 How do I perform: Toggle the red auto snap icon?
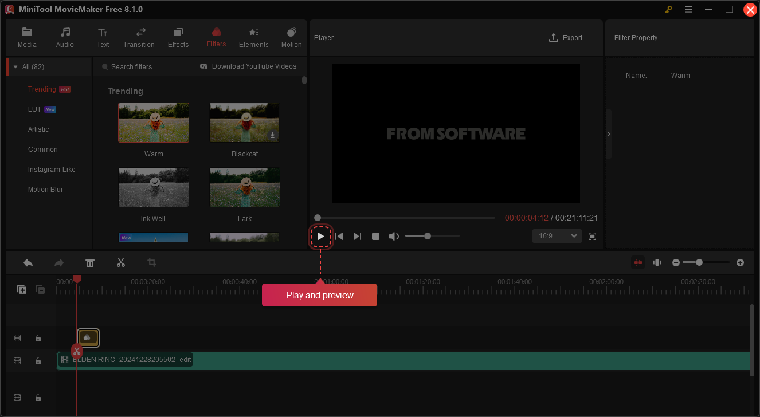pyautogui.click(x=638, y=262)
